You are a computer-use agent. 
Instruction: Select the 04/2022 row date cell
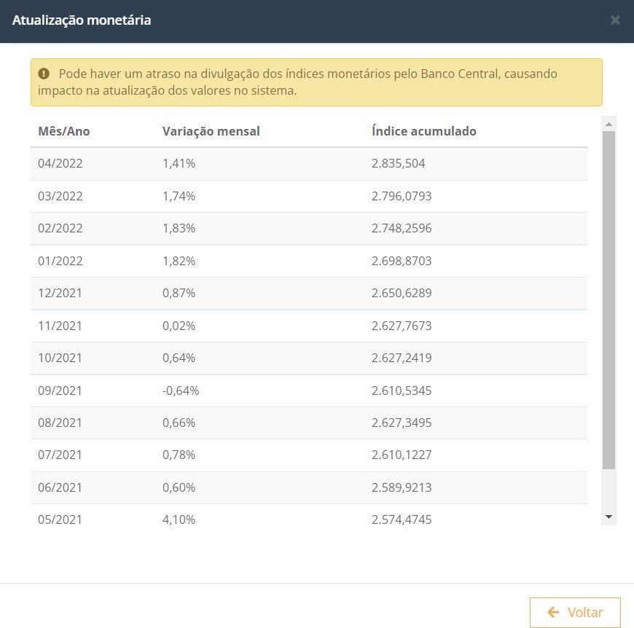pos(60,163)
